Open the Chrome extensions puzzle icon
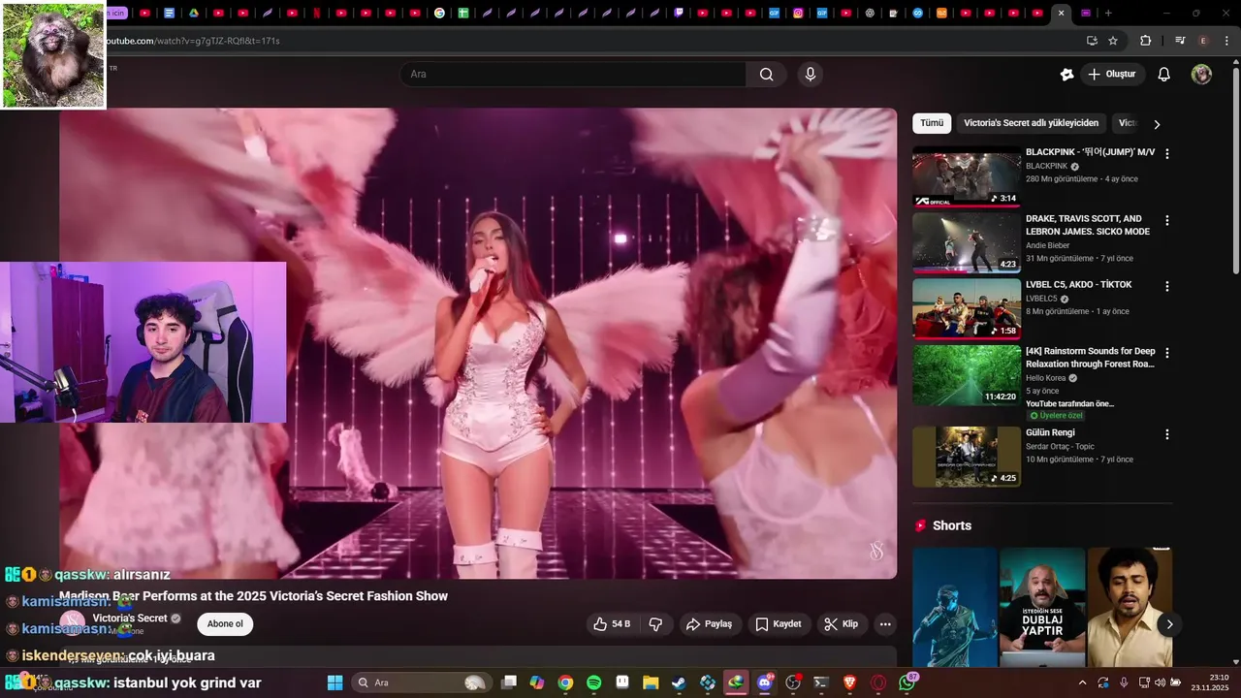The image size is (1241, 698). 1146,41
